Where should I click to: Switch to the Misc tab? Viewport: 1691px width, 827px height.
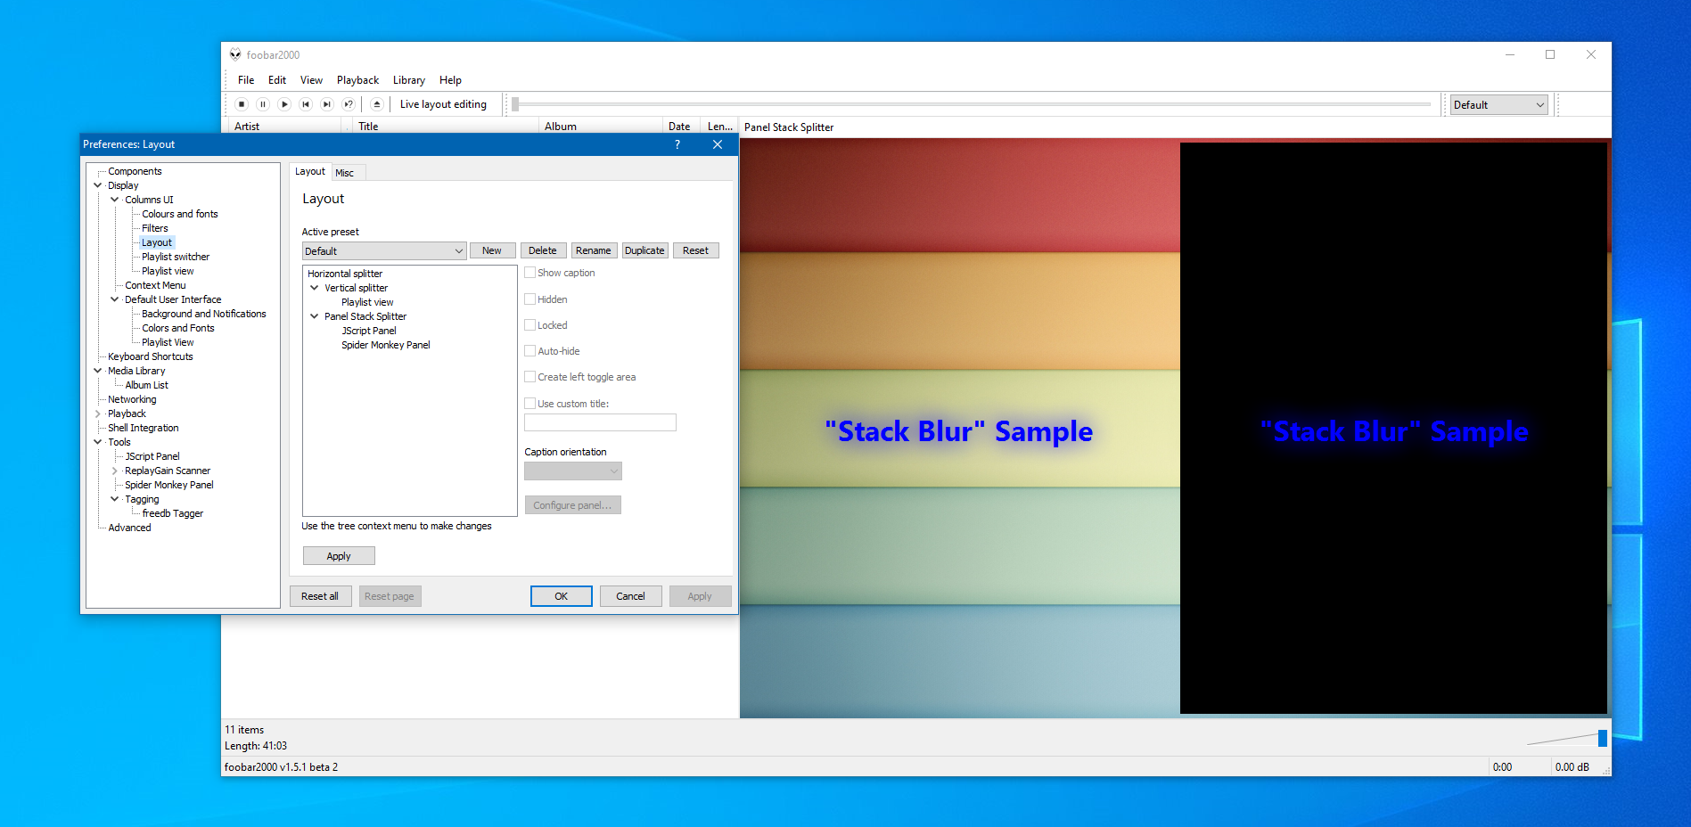pyautogui.click(x=348, y=171)
